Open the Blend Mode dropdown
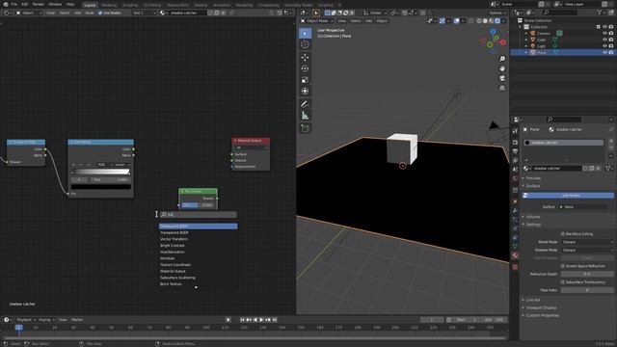The height and width of the screenshot is (347, 617). point(587,242)
